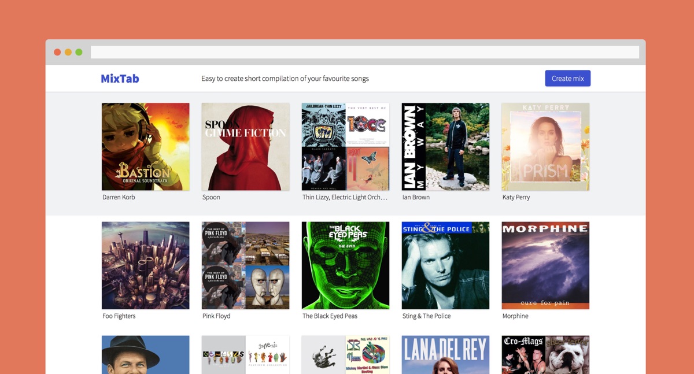This screenshot has width=694, height=374.
Task: Click the Ian Brown artist label
Action: click(x=416, y=197)
